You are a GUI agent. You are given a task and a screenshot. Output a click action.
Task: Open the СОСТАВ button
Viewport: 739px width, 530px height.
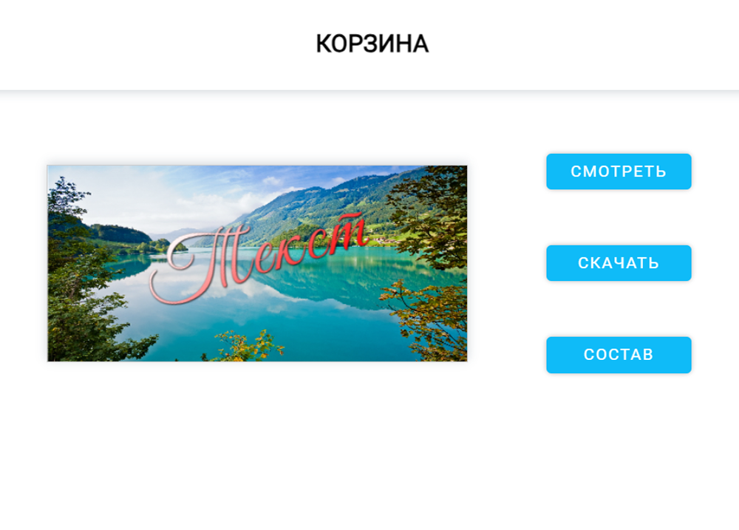(x=619, y=355)
